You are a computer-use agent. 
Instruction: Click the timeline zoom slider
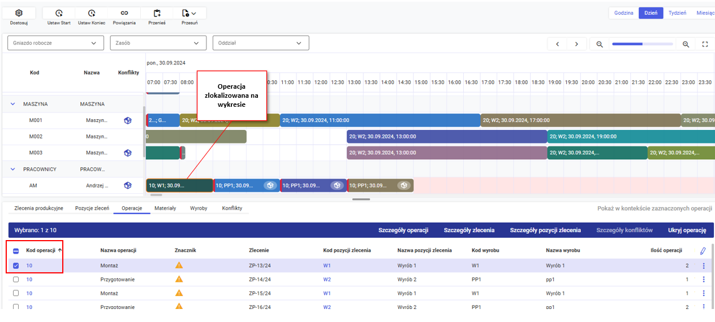tap(642, 44)
